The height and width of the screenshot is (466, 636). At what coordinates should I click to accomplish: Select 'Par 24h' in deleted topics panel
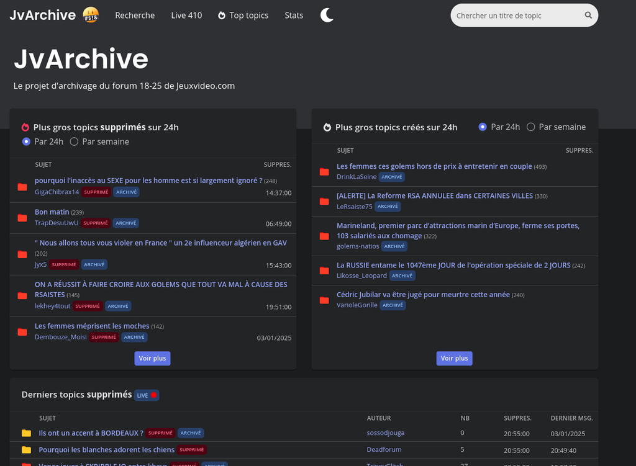[26, 141]
